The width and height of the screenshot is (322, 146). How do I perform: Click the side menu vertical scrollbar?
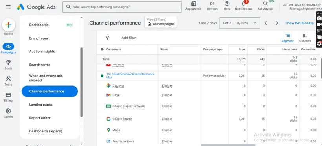[82, 82]
